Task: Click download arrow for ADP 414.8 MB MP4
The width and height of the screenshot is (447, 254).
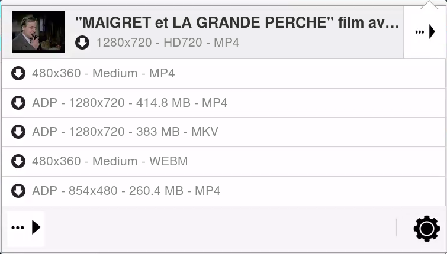Action: coord(18,103)
